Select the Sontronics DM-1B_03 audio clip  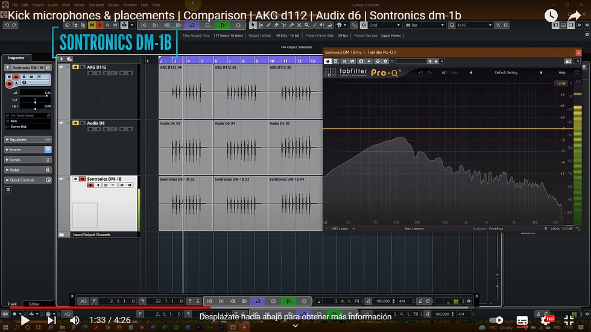coord(241,203)
